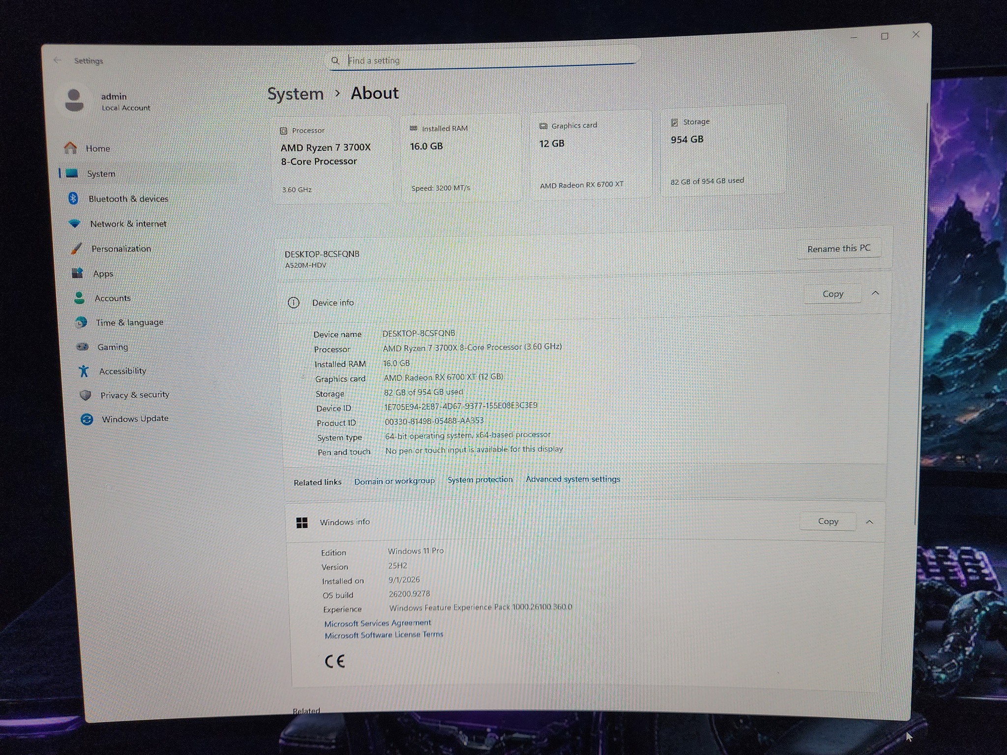Image resolution: width=1007 pixels, height=755 pixels.
Task: Click the Home house icon
Action: (x=70, y=147)
